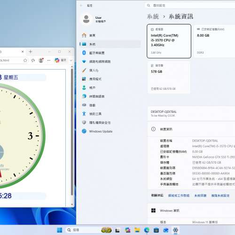Screen dimensions: 235x235
Task: Click the 裝置名稱 device name row
Action: click(197, 141)
